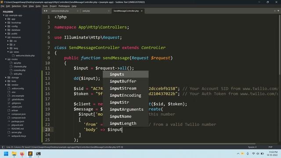This screenshot has width=281, height=158.
Task: Open the Edit menu
Action: [x=8, y=6]
